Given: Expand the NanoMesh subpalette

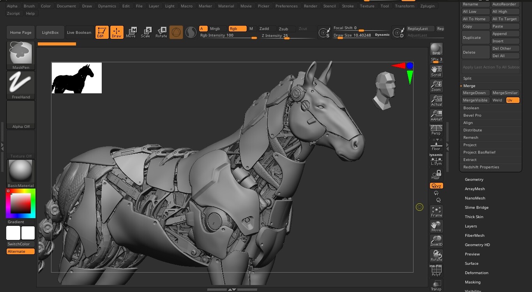Looking at the screenshot, I should [475, 198].
